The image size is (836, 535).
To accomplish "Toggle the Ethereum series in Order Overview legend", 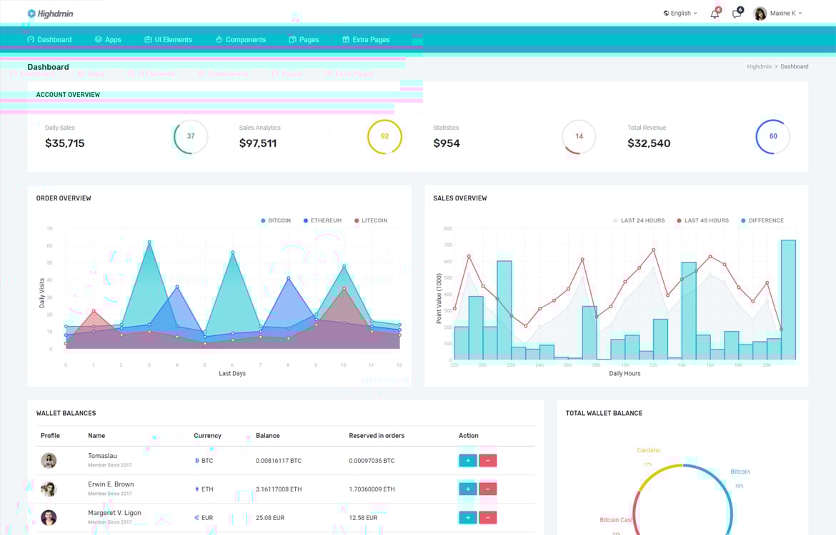I will point(322,220).
